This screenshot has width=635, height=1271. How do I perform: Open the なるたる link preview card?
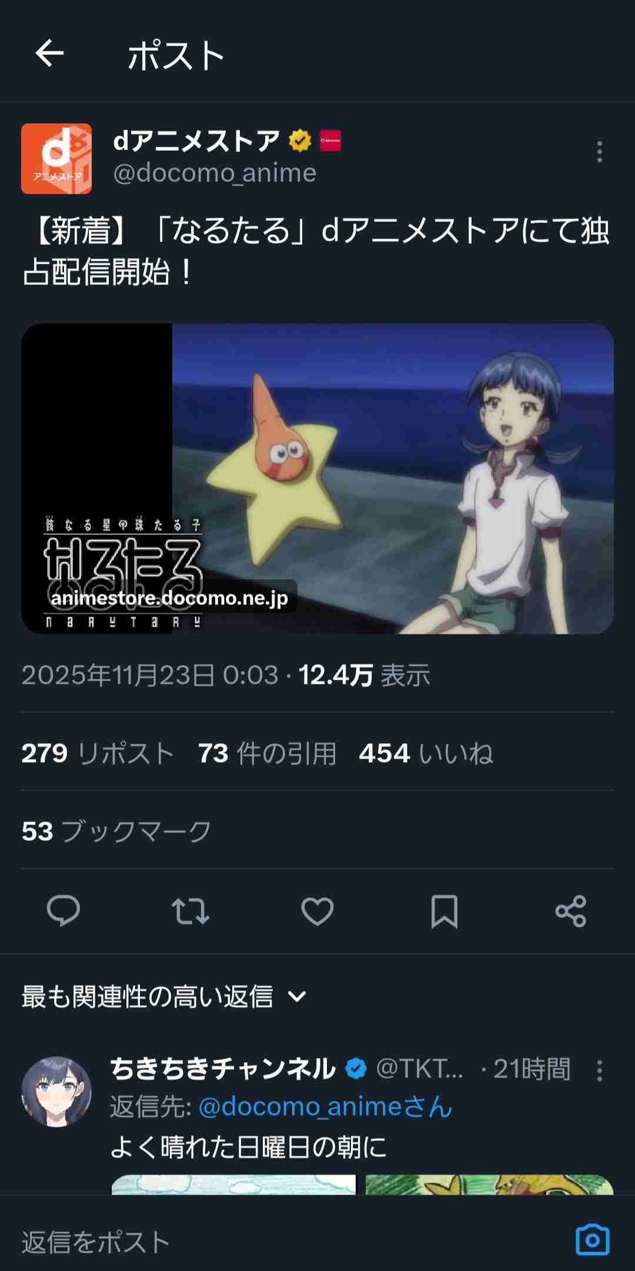coord(317,478)
